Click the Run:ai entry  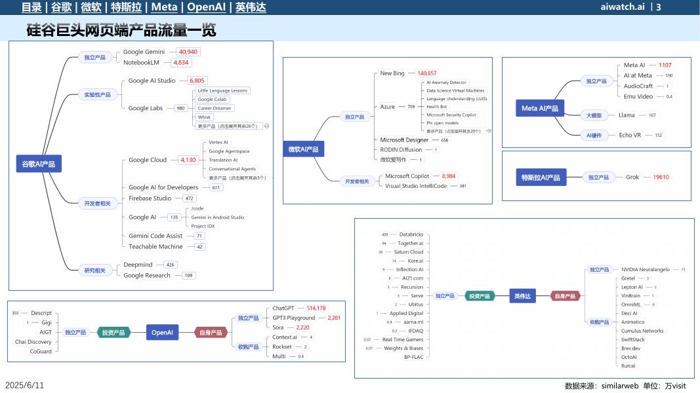pos(628,366)
